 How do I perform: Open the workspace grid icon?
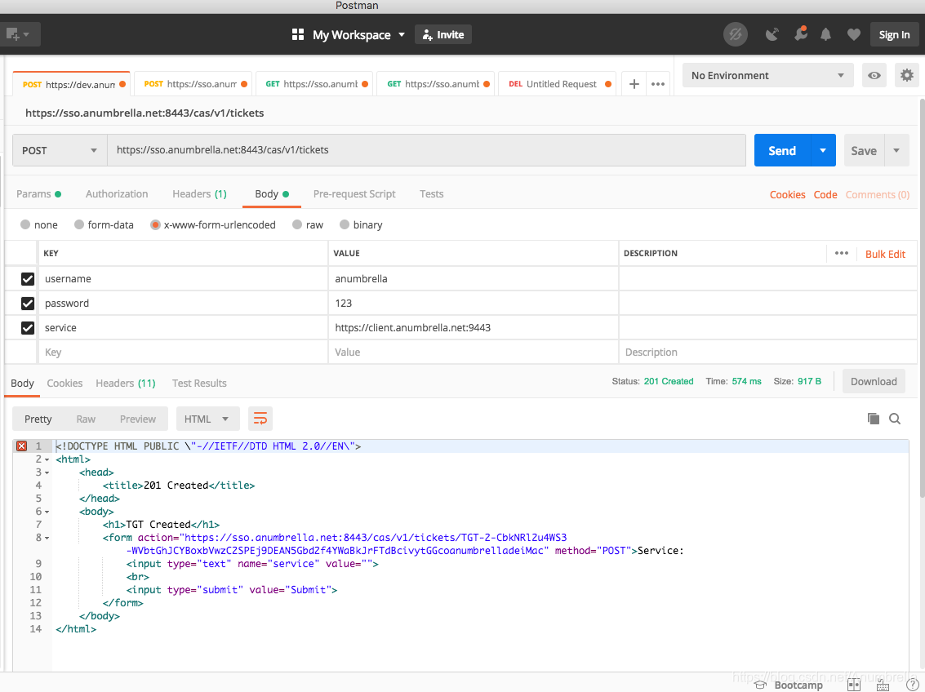tap(298, 35)
